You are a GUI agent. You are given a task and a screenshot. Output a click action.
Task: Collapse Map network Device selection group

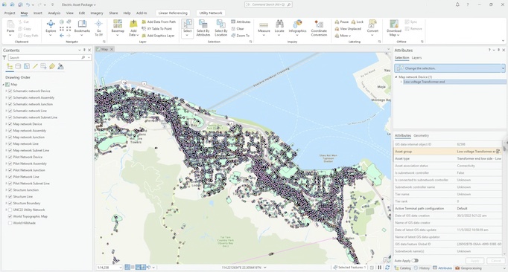point(396,77)
